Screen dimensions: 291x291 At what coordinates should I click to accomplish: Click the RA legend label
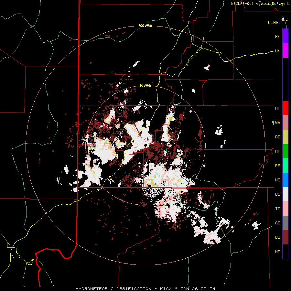point(278,166)
